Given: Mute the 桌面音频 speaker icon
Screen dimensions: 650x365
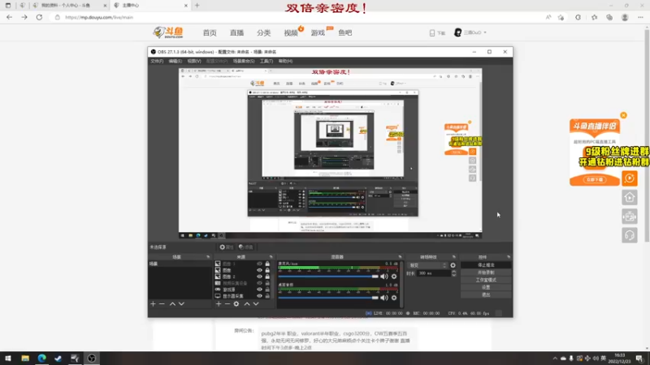Looking at the screenshot, I should pos(384,298).
